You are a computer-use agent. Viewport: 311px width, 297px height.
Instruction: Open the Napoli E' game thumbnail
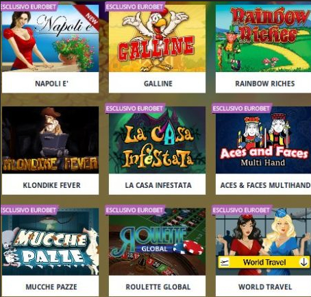coord(50,38)
